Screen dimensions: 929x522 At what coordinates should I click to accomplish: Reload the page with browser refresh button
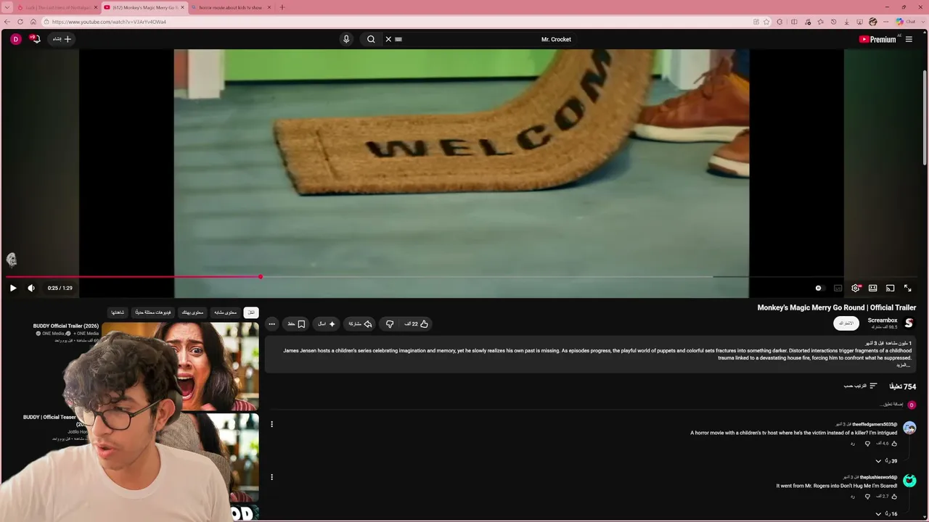(x=20, y=22)
